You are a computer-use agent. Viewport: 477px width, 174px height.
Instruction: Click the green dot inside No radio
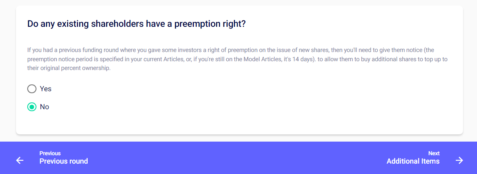tap(32, 107)
